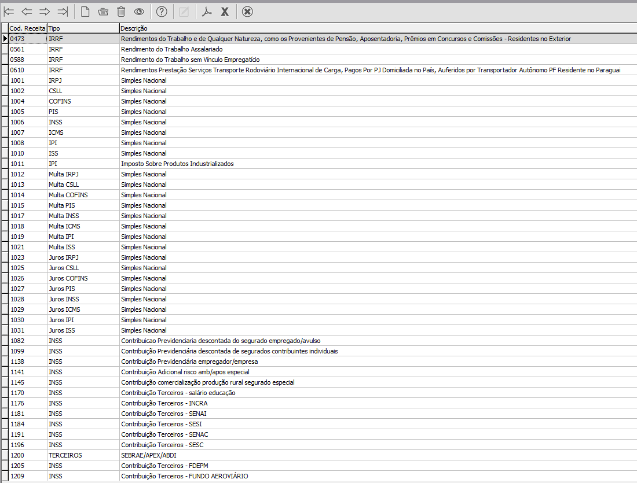This screenshot has width=637, height=483.
Task: Open the folder icon in toolbar
Action: [103, 12]
